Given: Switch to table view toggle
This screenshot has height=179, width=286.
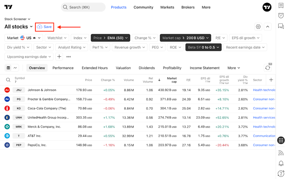Looking at the screenshot, I should [8, 68].
